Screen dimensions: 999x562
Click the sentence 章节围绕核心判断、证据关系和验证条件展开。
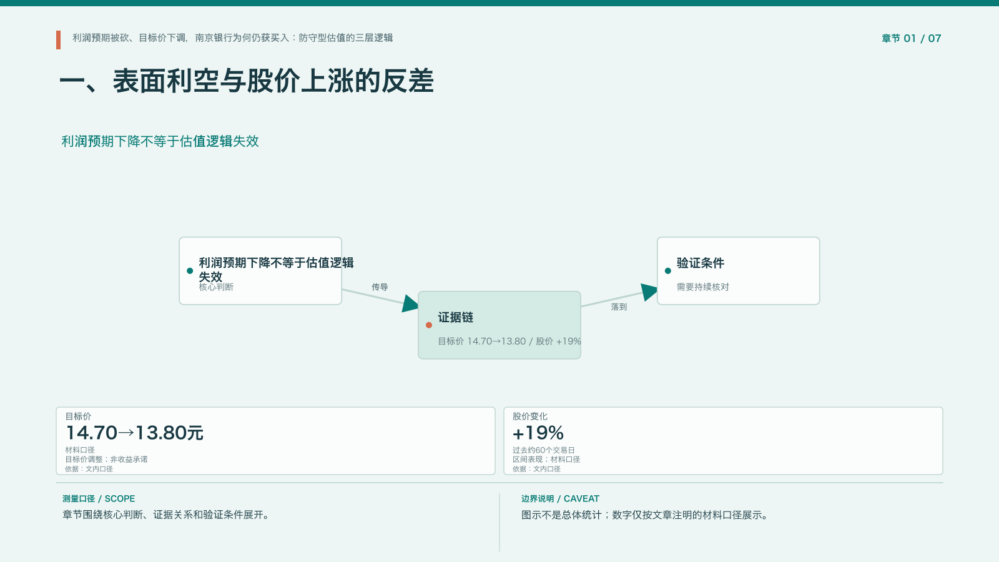coord(167,515)
